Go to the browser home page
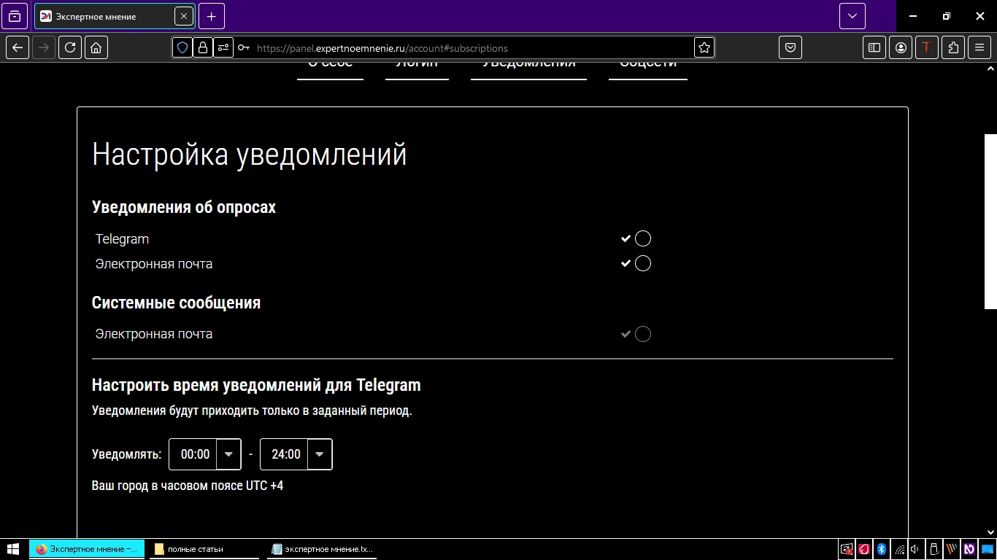997x560 pixels. pyautogui.click(x=96, y=48)
